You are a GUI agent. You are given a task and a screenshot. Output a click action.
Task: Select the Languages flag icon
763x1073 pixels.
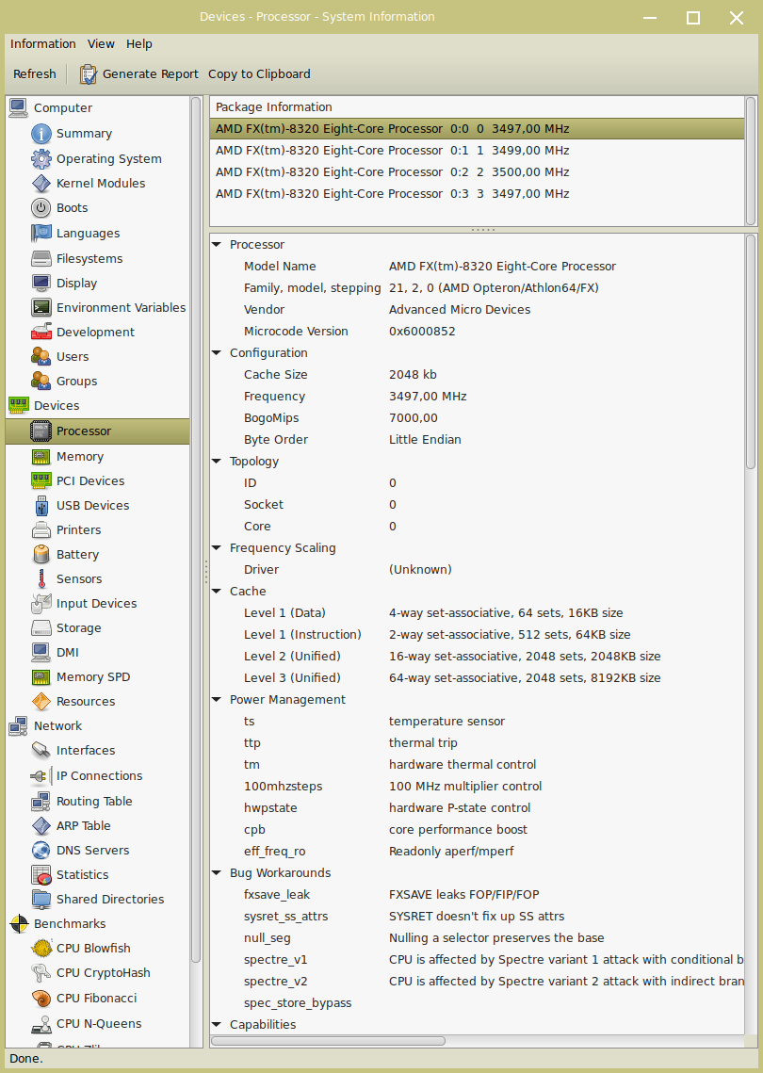coord(41,234)
